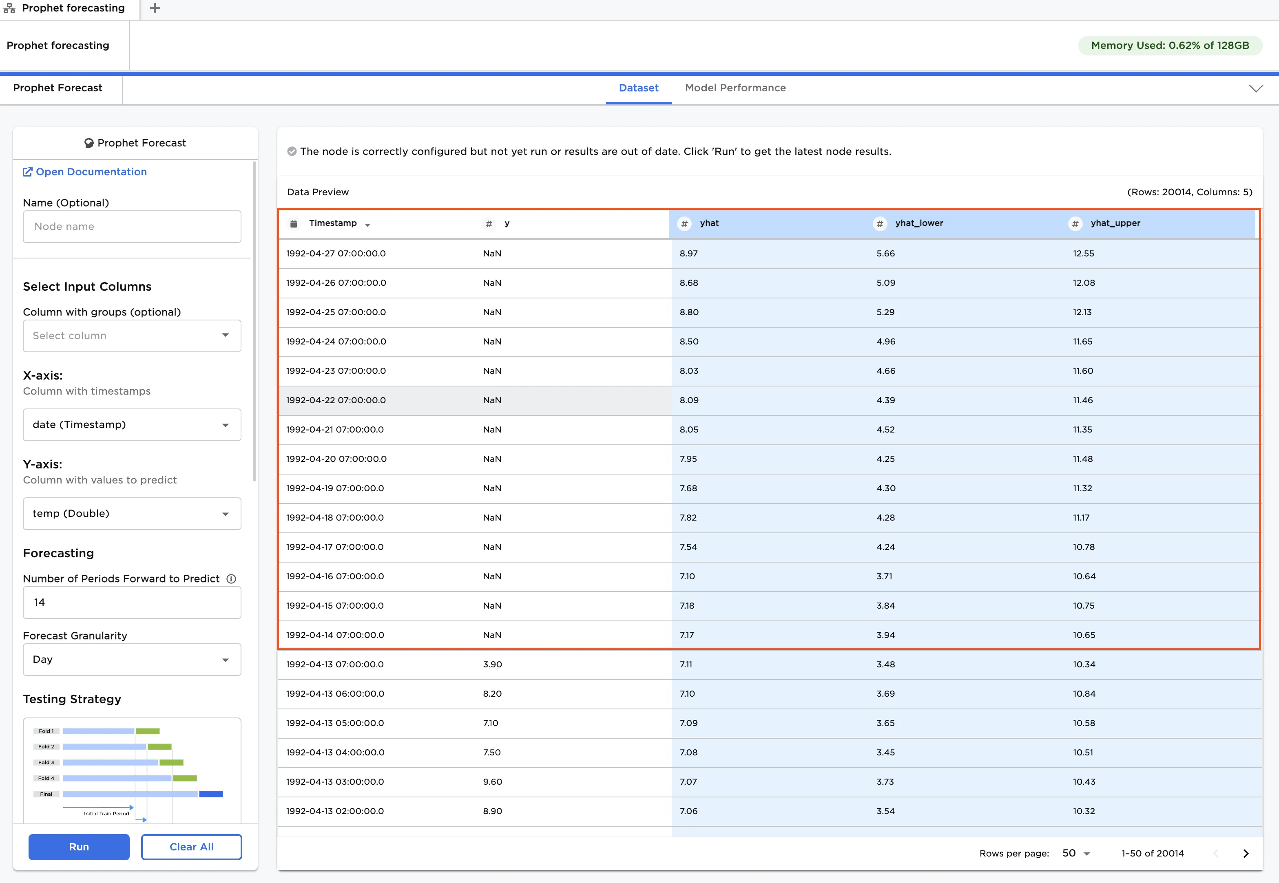Collapse panel with chevron at top right
This screenshot has width=1279, height=883.
(1256, 88)
